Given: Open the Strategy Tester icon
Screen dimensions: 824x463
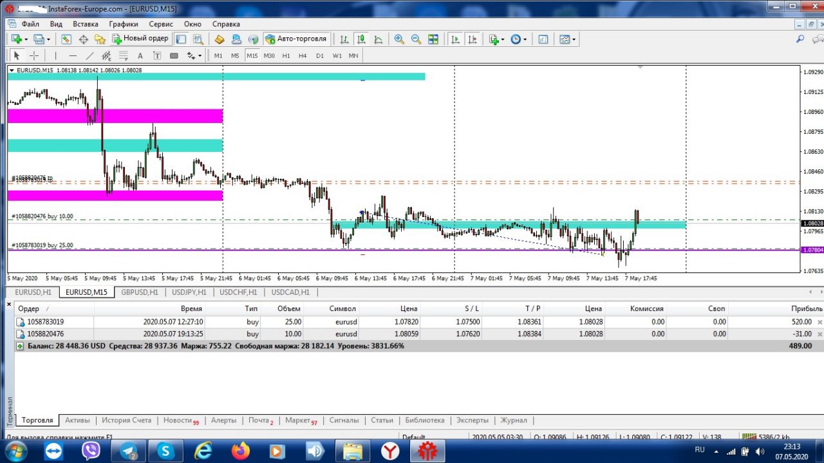Looking at the screenshot, I should 198,39.
